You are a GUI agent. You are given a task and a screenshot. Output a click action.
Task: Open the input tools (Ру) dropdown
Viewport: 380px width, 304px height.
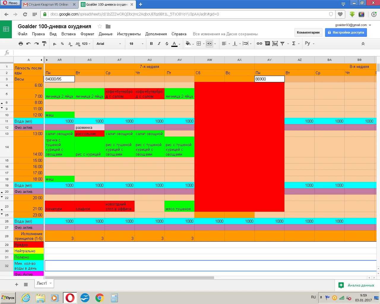[x=309, y=44]
